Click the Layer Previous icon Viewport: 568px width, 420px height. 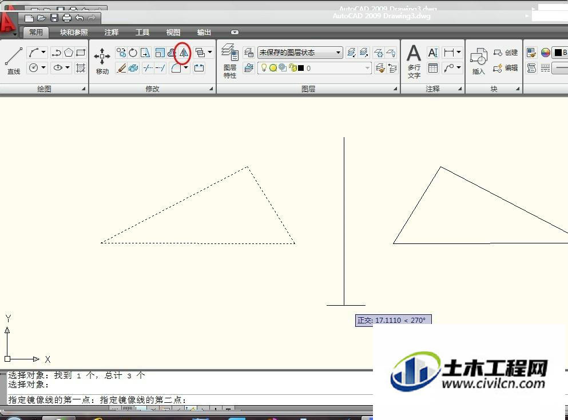point(392,68)
